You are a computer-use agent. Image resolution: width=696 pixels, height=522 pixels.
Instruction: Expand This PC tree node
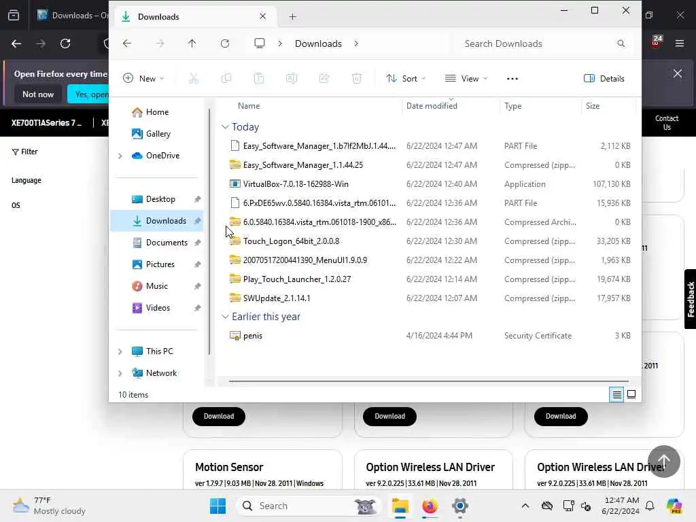click(120, 351)
